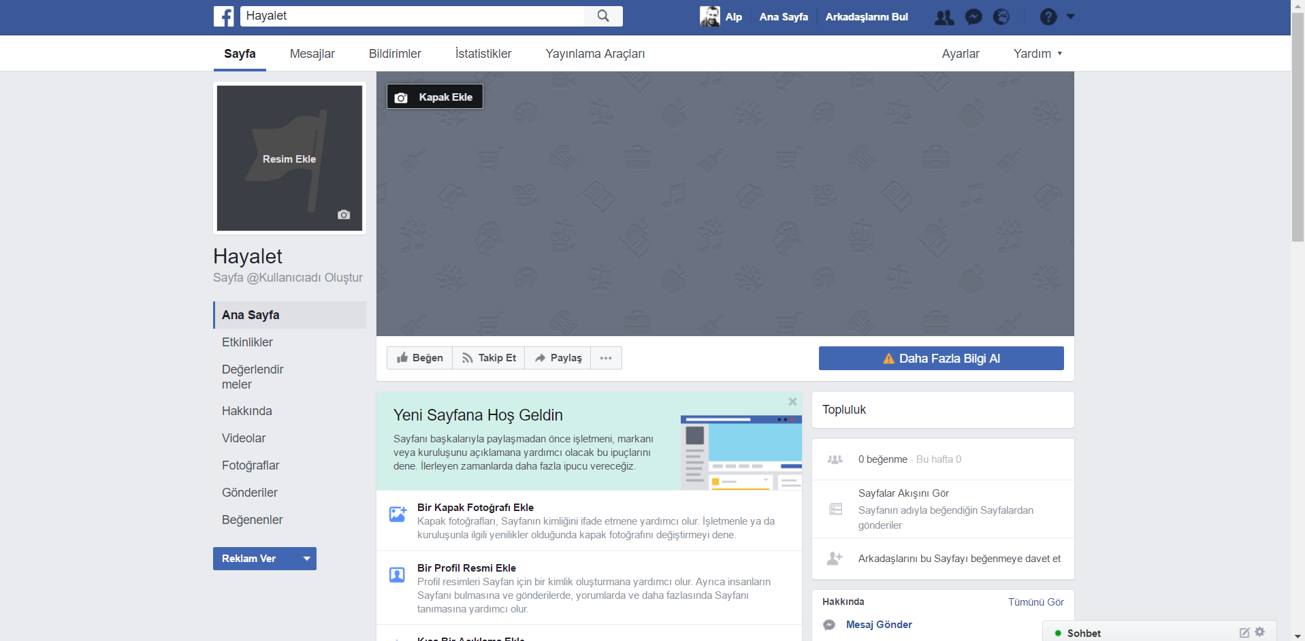This screenshot has width=1305, height=641.
Task: Open the Bildirimler tab
Action: coord(395,54)
